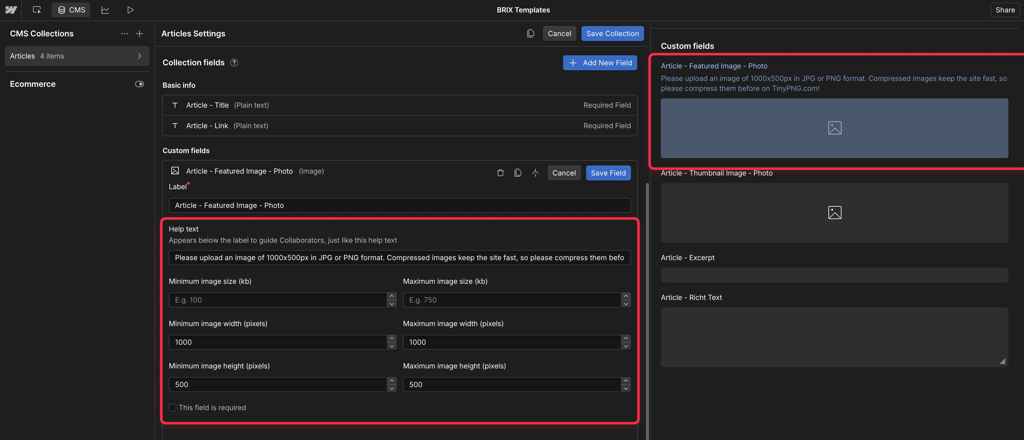Click the Featured Image upload preview area
The image size is (1024, 440).
(834, 128)
